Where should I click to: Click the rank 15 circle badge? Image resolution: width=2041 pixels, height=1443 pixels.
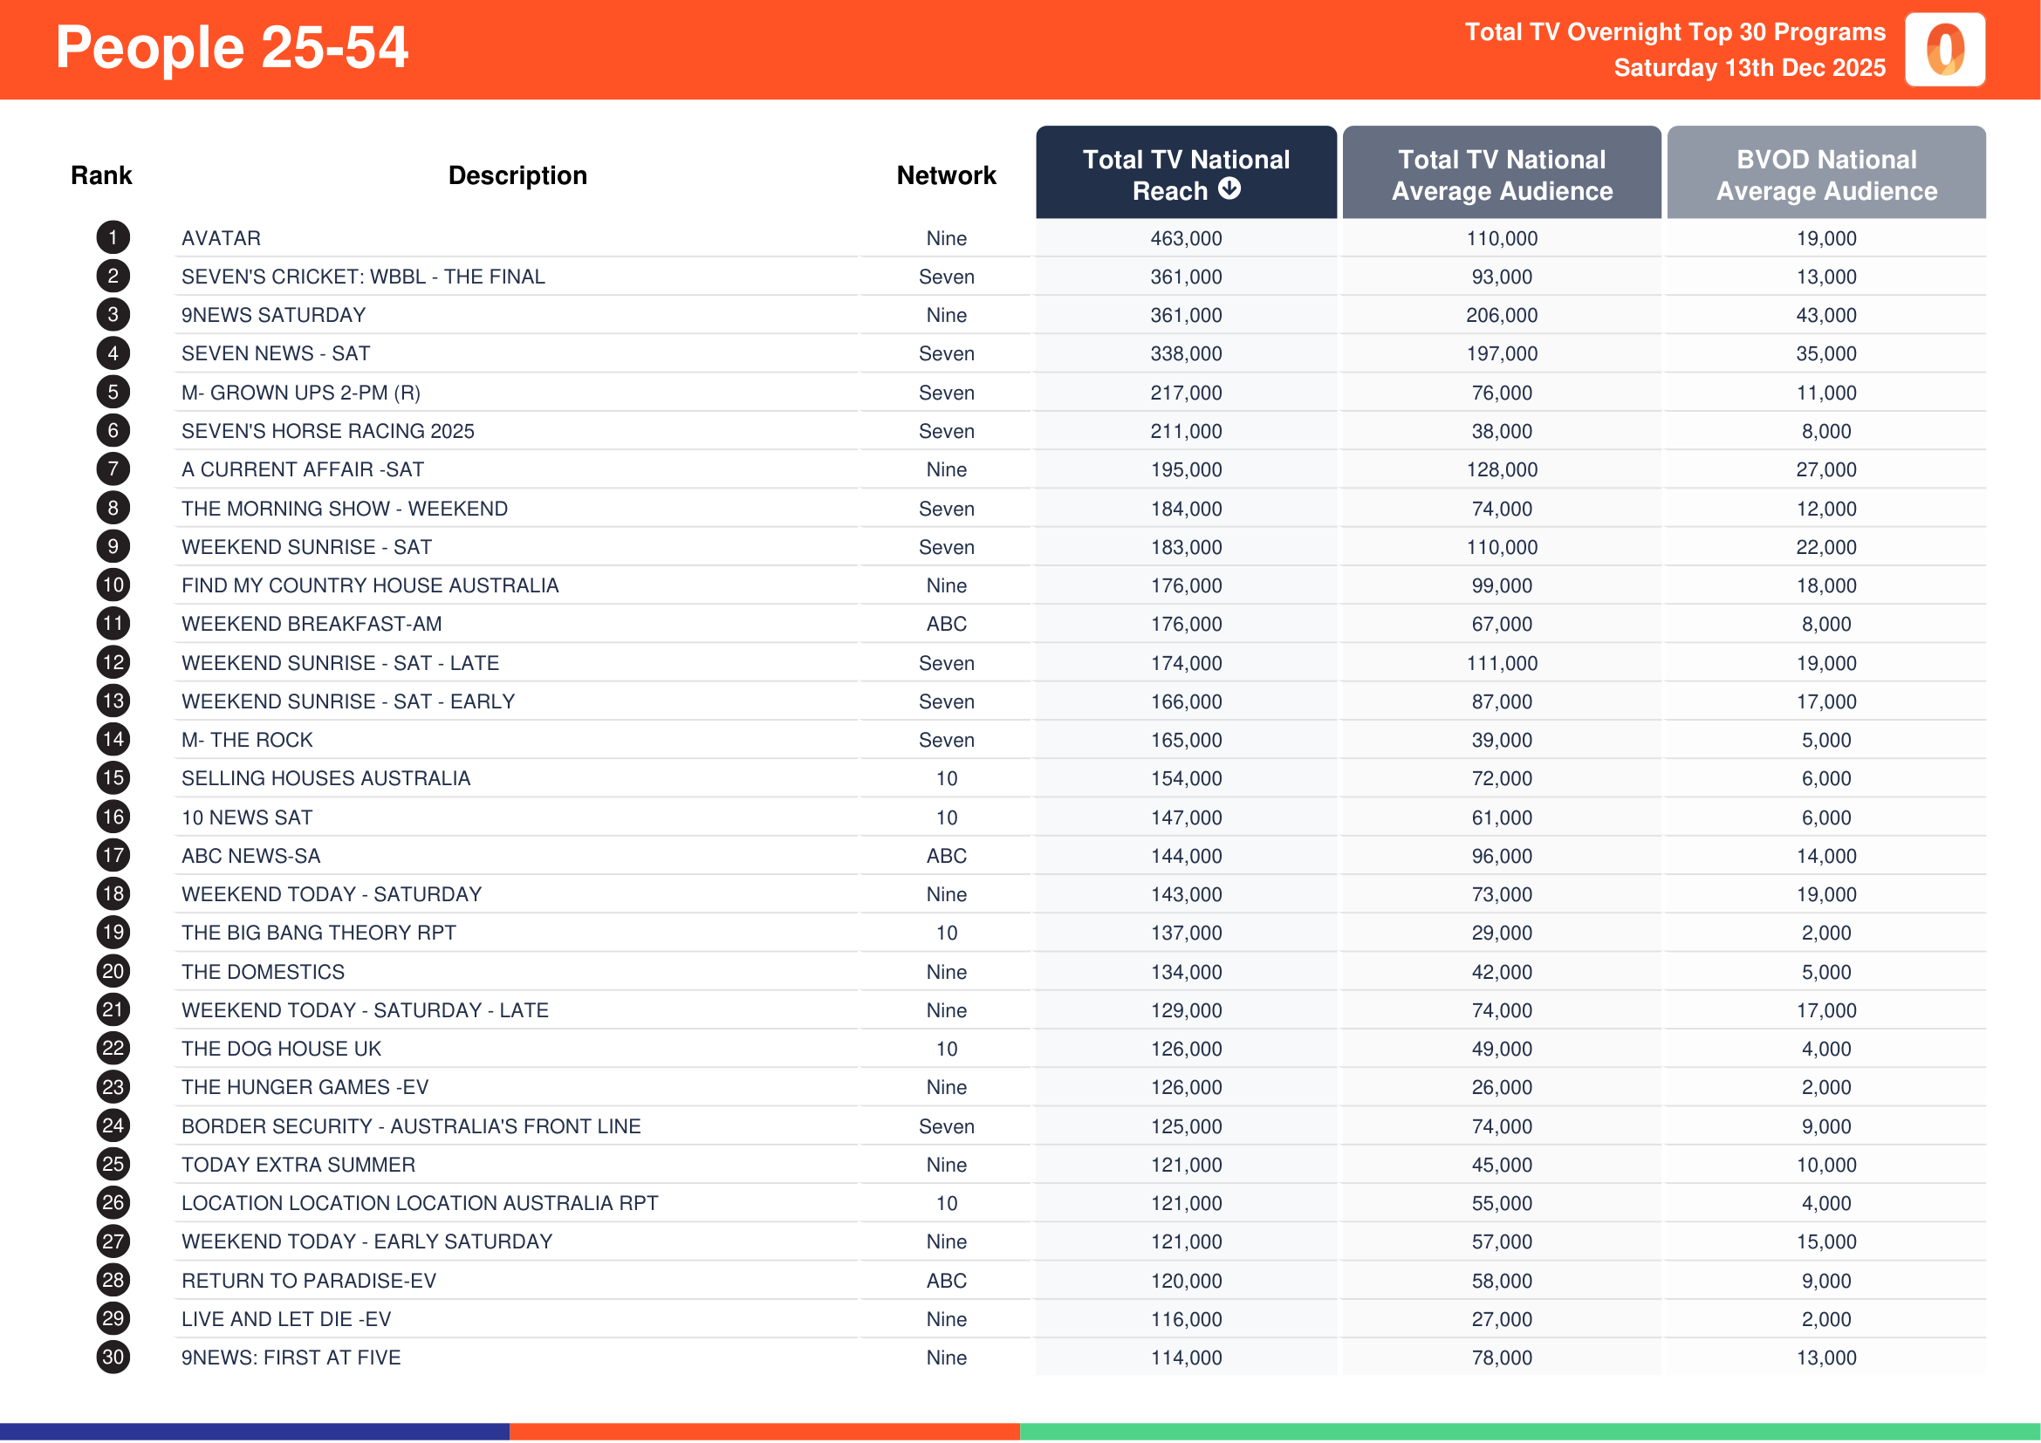pyautogui.click(x=113, y=777)
